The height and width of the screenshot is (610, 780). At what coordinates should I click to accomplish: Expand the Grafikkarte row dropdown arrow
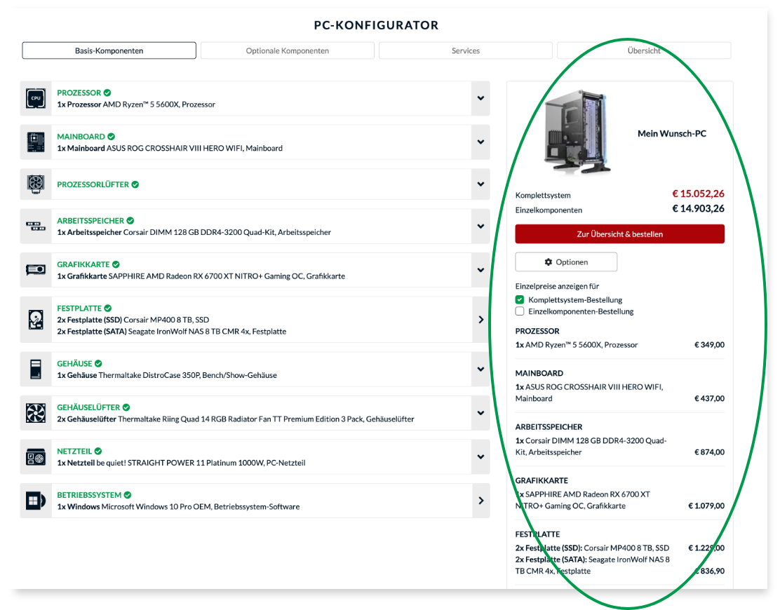480,270
